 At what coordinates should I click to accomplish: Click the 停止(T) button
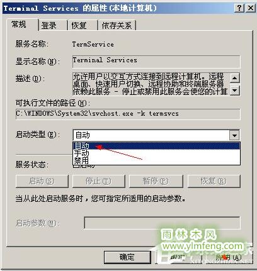coord(98,181)
